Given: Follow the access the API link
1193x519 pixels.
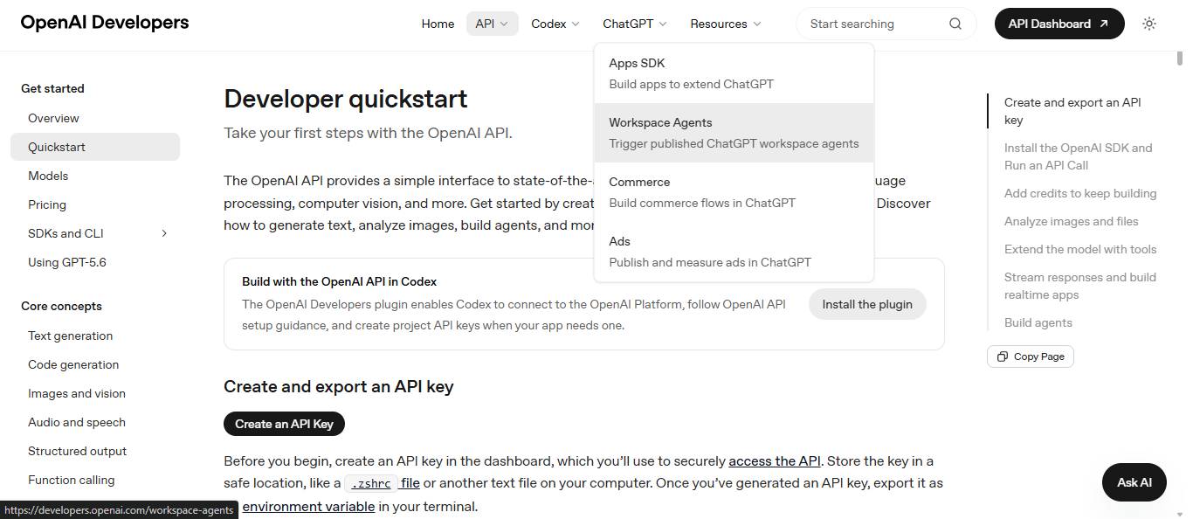Looking at the screenshot, I should 774,460.
